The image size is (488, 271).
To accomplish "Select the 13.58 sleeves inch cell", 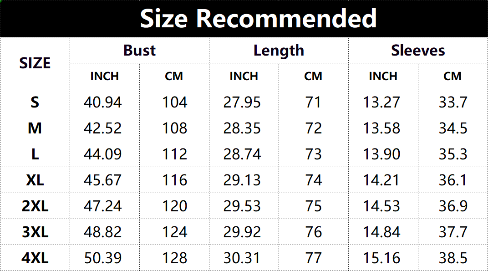I will click(381, 128).
